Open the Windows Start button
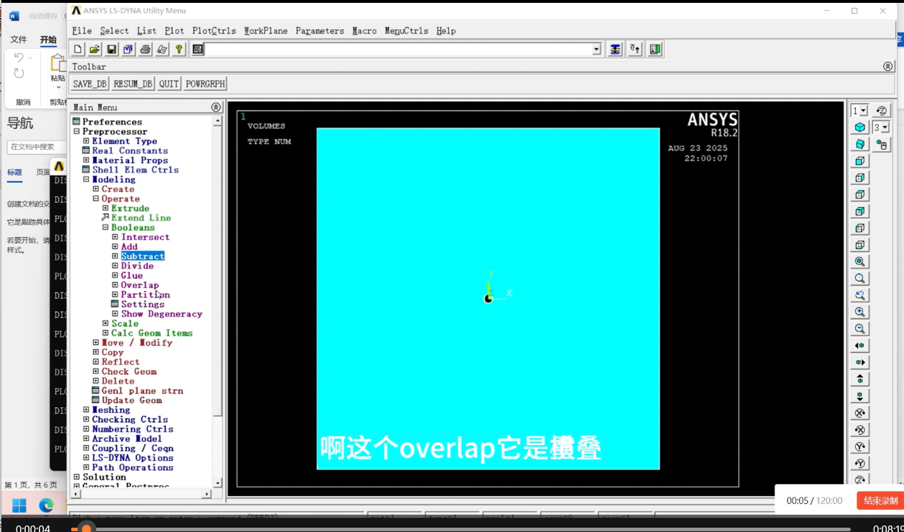The image size is (904, 532). 19,505
